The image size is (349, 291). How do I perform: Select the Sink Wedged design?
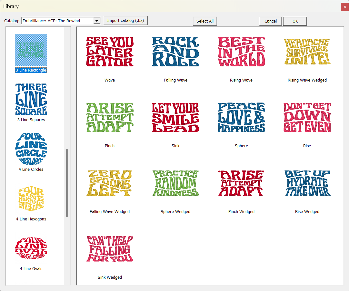110,249
